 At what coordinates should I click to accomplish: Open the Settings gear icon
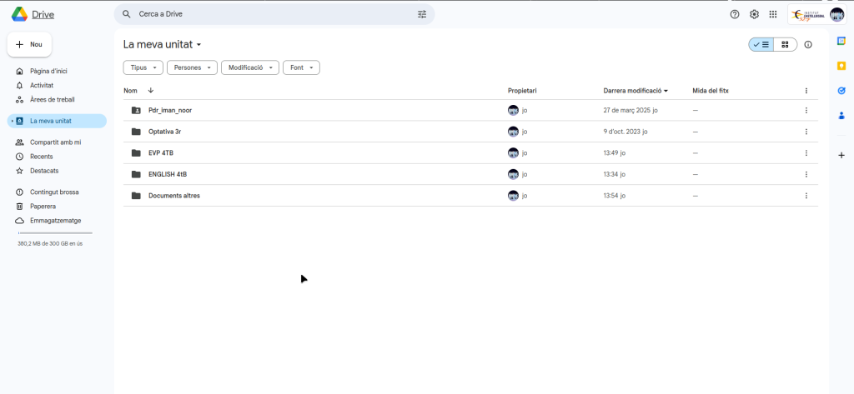pyautogui.click(x=754, y=14)
